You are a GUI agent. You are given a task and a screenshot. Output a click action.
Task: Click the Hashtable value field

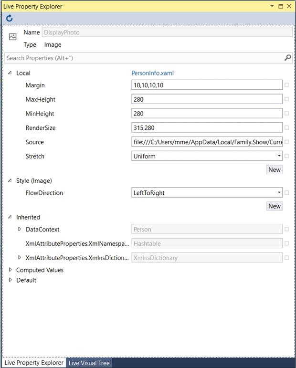207,243
